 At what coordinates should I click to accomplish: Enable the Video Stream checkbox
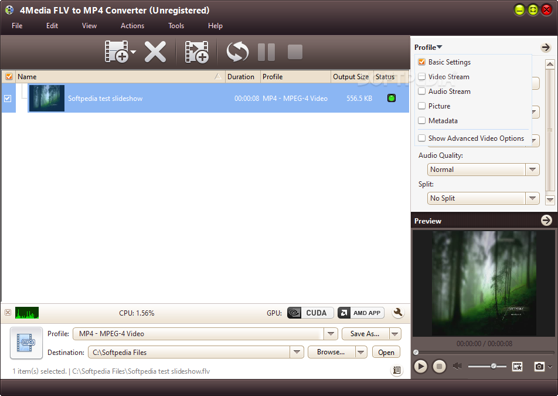(x=421, y=76)
